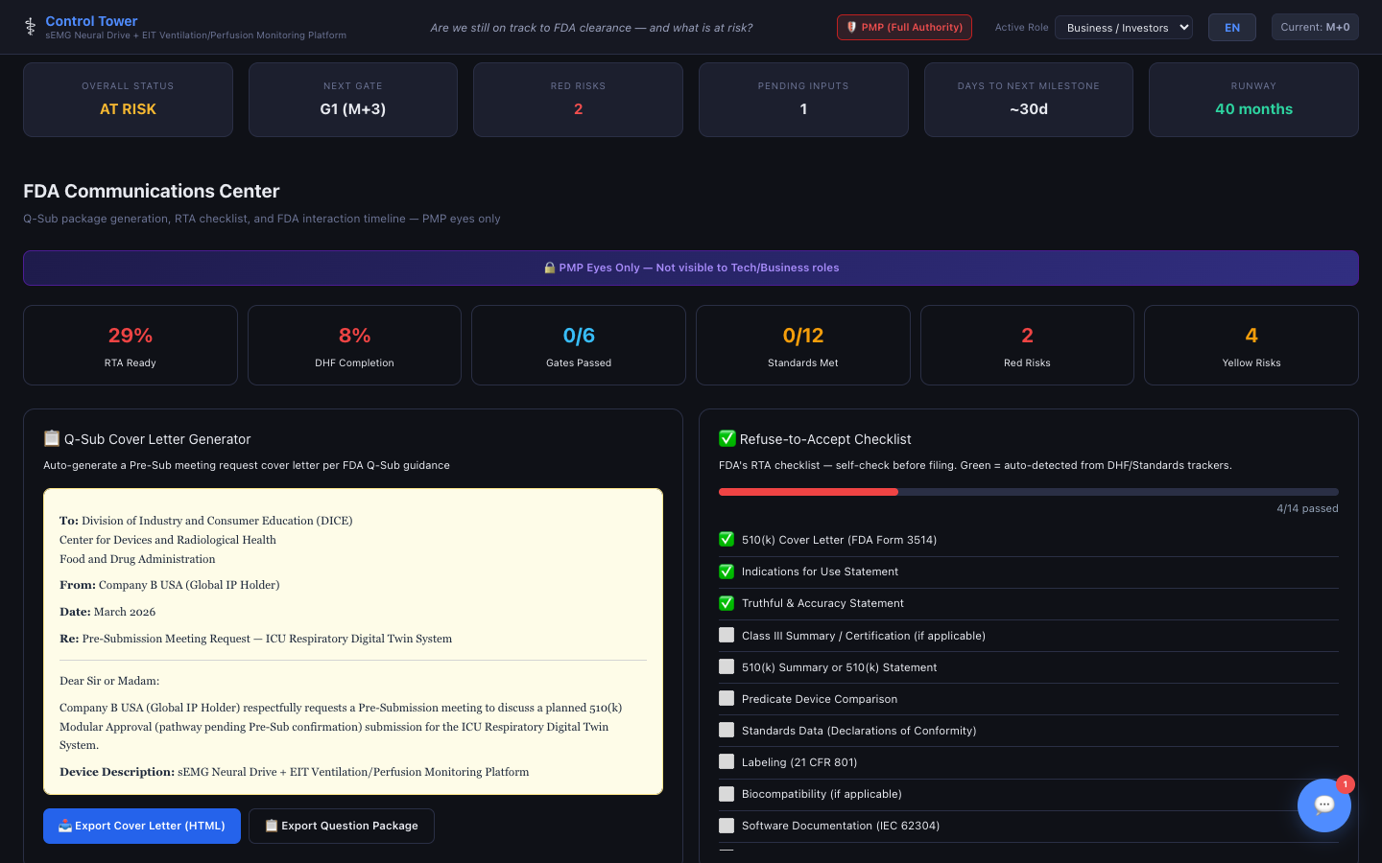
Task: Click the RTA checklist progress bar
Action: pos(1028,492)
